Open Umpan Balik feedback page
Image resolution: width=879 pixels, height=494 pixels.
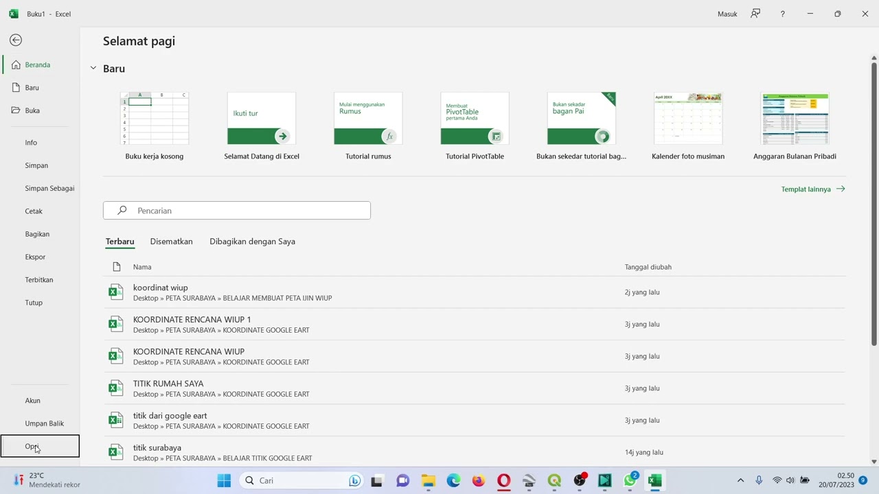point(40,423)
